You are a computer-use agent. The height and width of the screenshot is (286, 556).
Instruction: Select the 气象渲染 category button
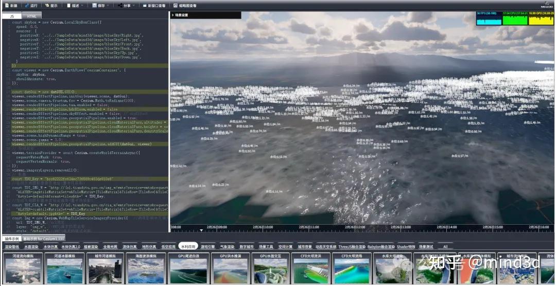click(227, 247)
